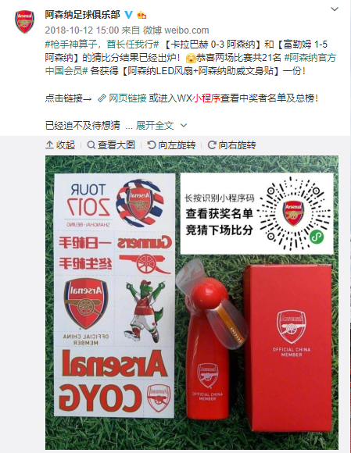Collapse the image with 收起
The width and height of the screenshot is (351, 453).
click(60, 145)
